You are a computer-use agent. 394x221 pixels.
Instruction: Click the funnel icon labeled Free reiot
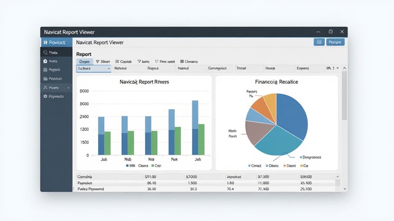point(157,61)
